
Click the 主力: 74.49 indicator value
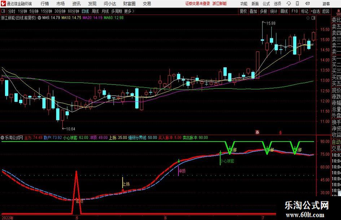tap(33, 138)
